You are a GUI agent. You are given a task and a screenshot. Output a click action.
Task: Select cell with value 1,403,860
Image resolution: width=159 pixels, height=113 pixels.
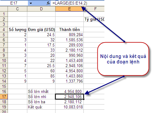tap(69, 76)
